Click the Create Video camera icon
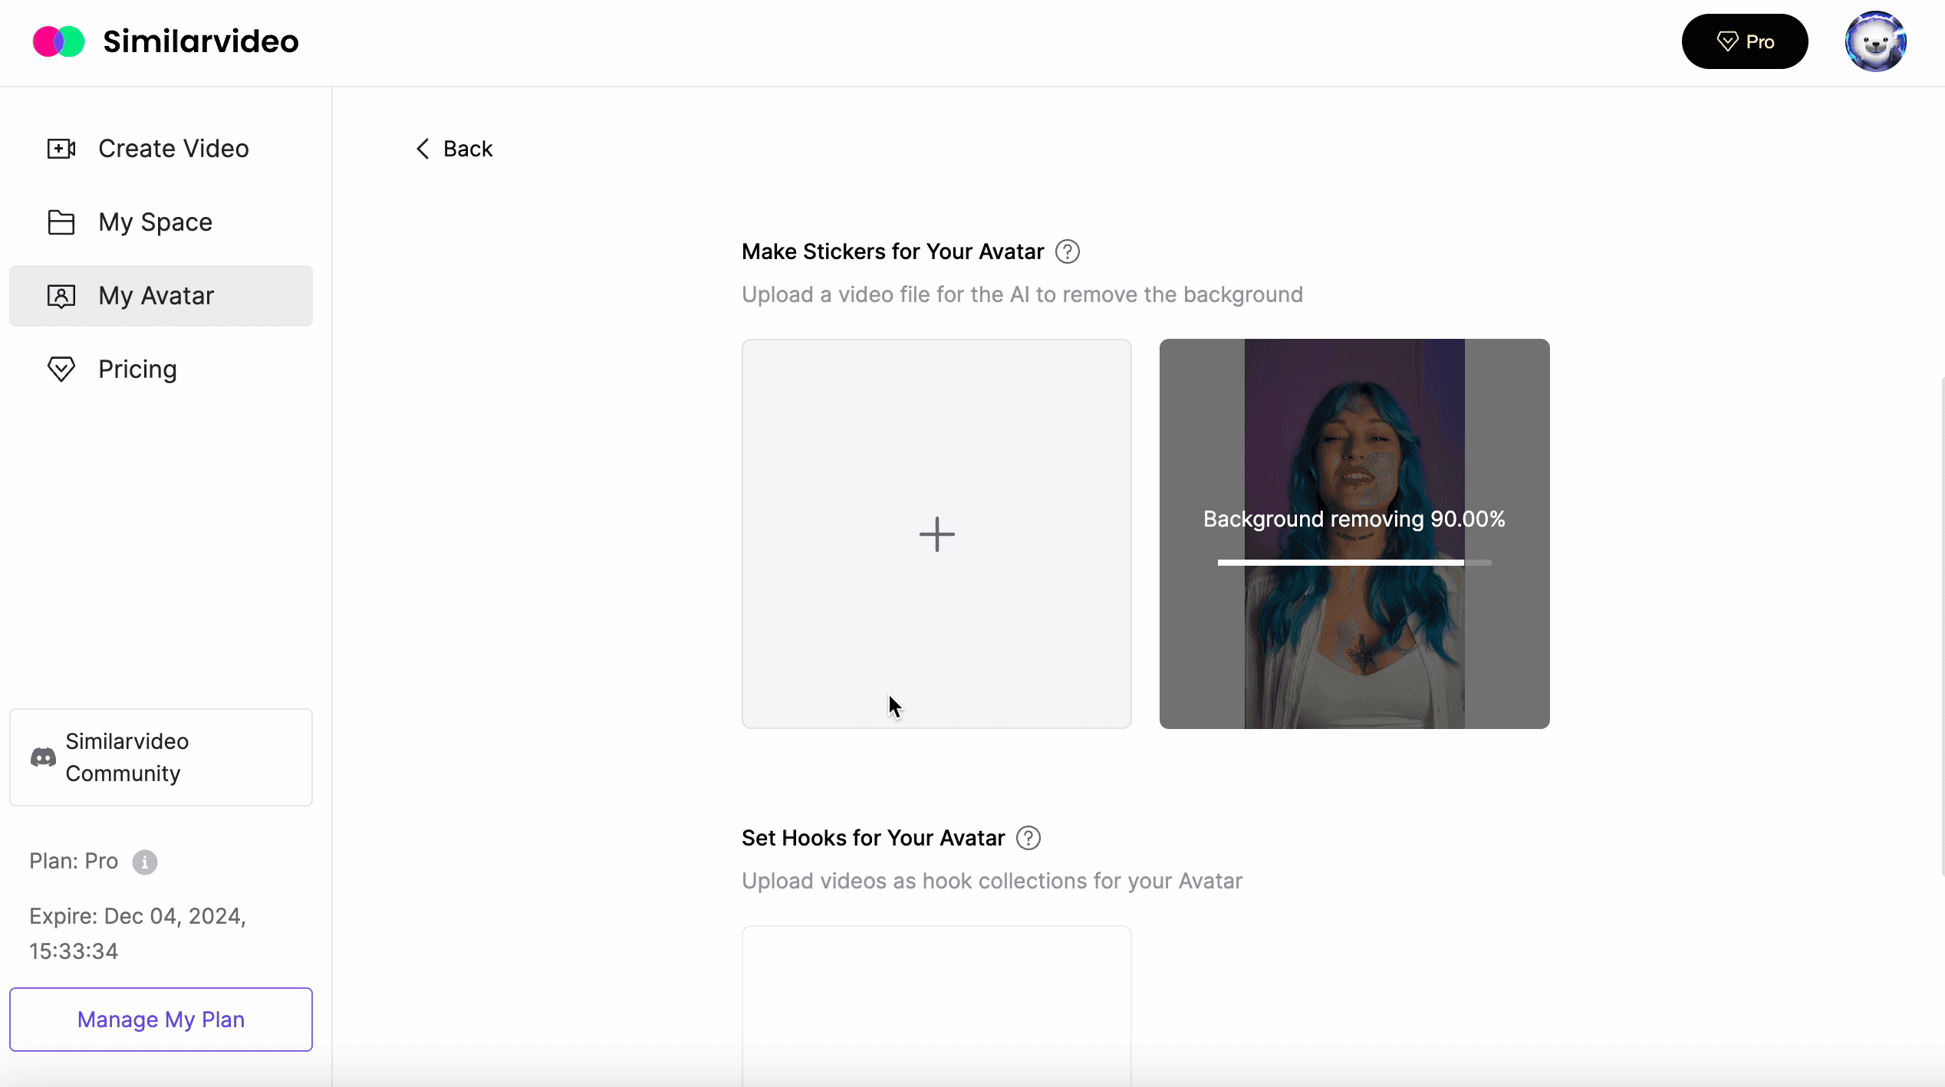1945x1087 pixels. pyautogui.click(x=61, y=149)
